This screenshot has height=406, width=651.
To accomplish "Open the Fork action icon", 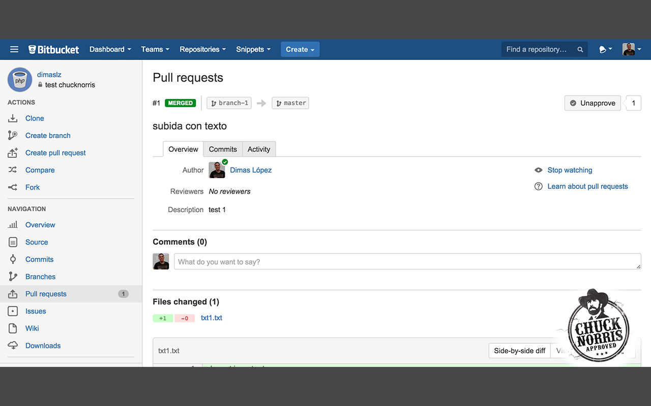I will click(13, 187).
